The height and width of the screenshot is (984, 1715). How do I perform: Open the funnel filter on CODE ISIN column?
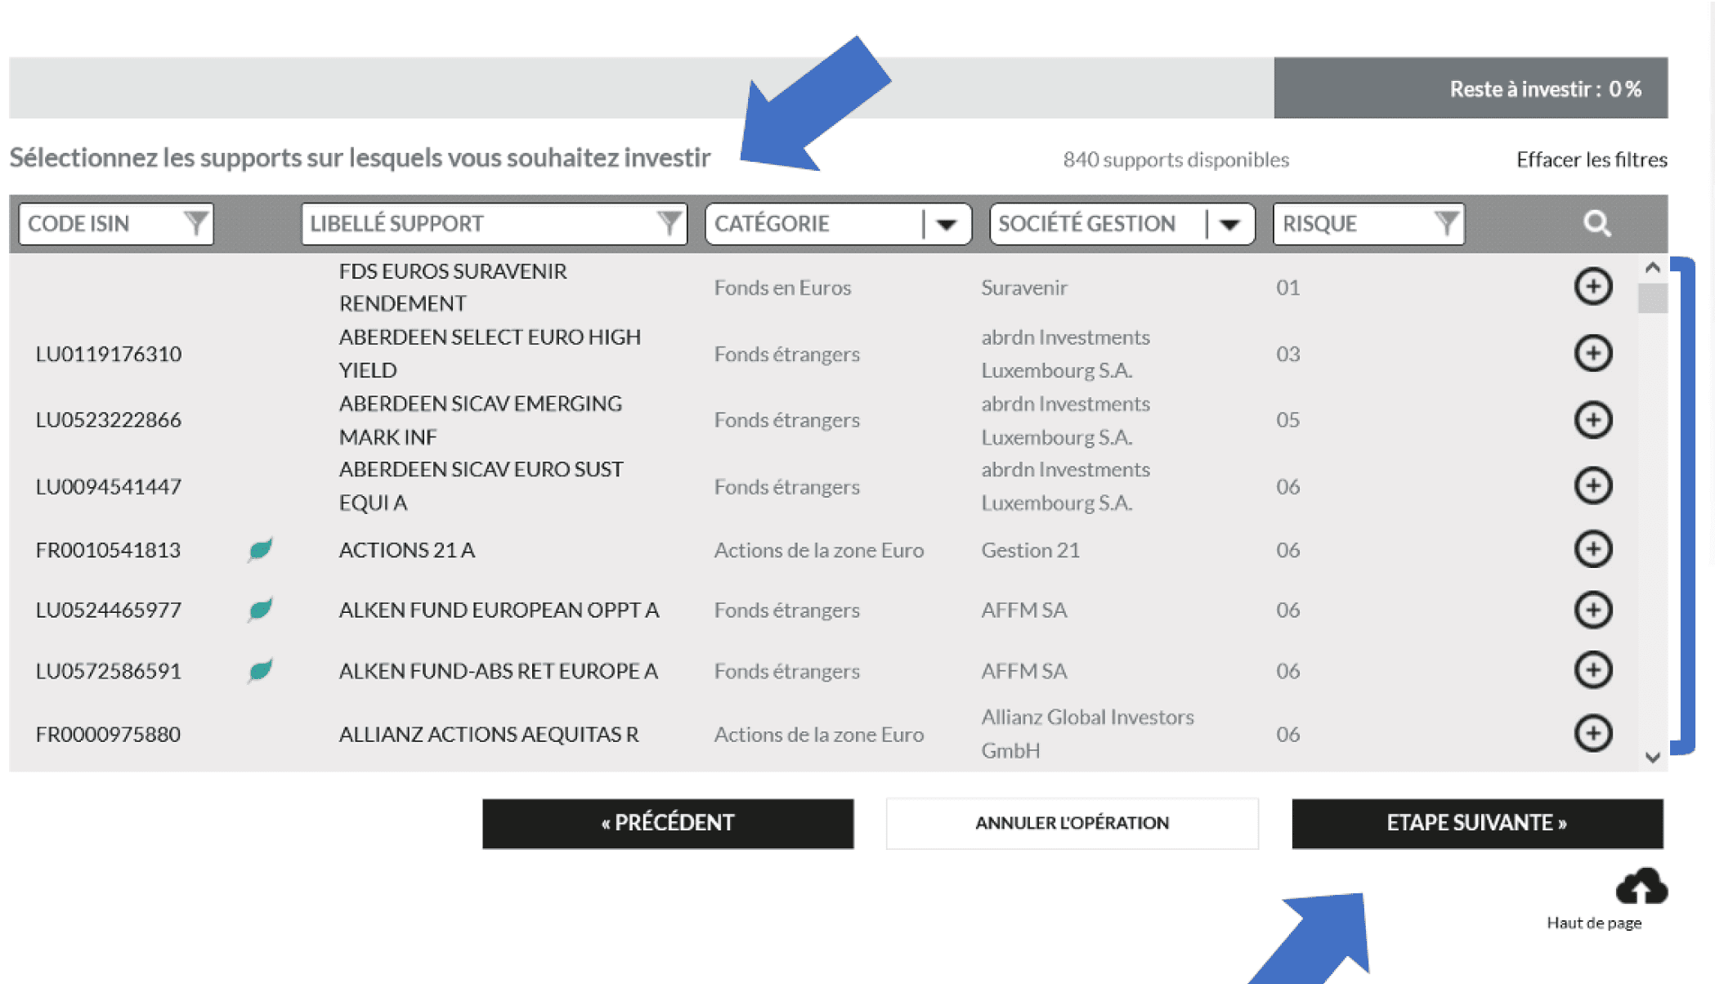pyautogui.click(x=195, y=221)
